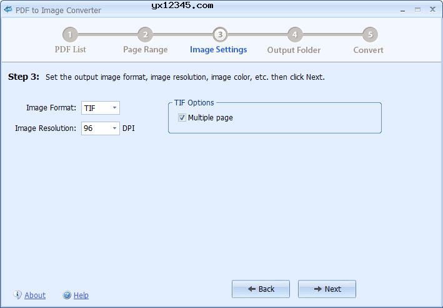
Task: Open the Image Format dropdown arrow
Action: point(114,108)
